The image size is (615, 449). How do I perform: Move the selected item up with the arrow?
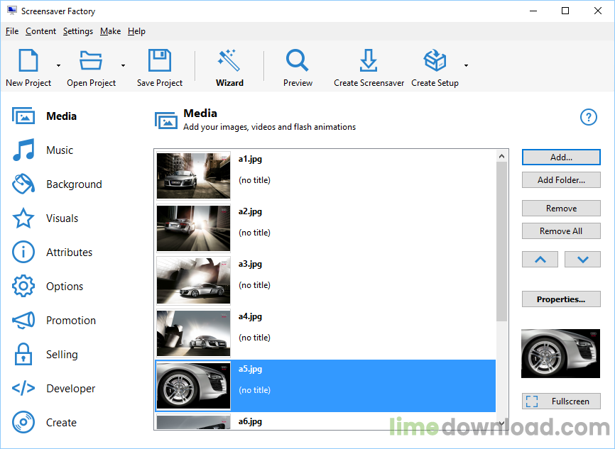click(540, 260)
